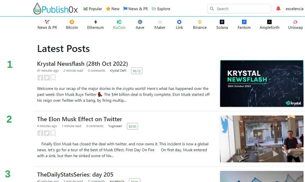The width and height of the screenshot is (305, 182).
Task: Click the Latest Posts heading
Action: click(x=63, y=48)
